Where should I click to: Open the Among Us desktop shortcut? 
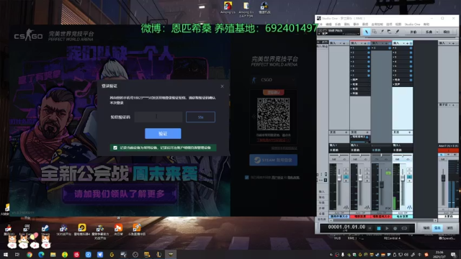[x=228, y=8]
